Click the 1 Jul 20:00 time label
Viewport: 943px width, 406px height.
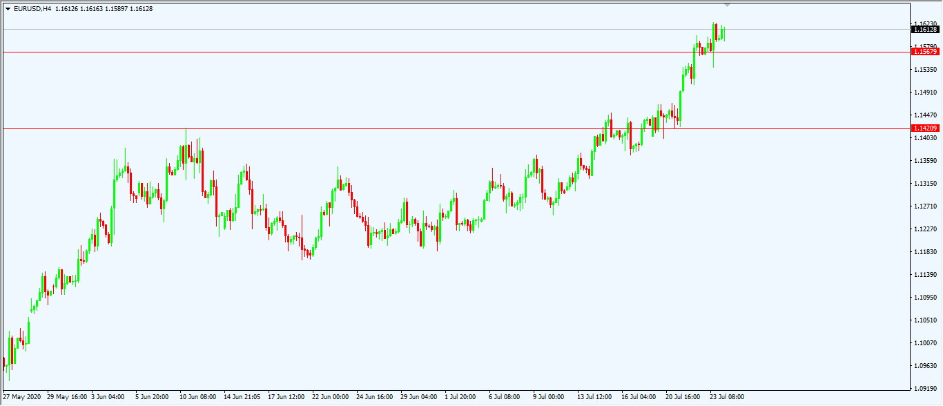tap(460, 397)
